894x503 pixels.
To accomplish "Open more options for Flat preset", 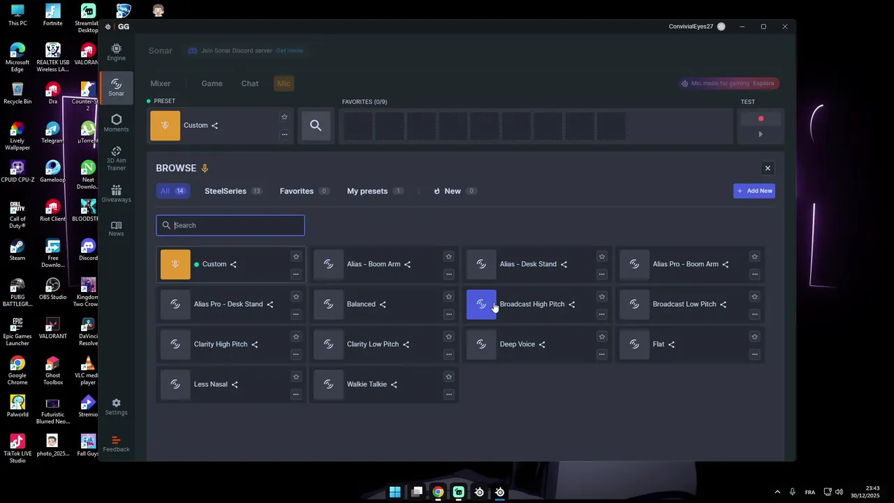I will tap(754, 353).
